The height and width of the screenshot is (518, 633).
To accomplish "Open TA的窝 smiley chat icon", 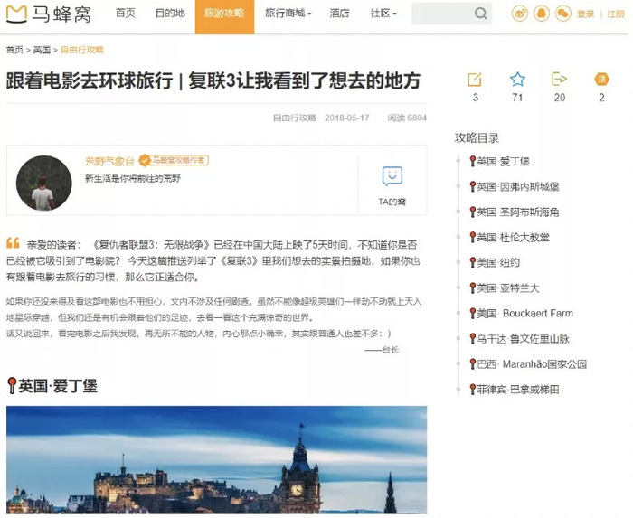I will pos(392,176).
